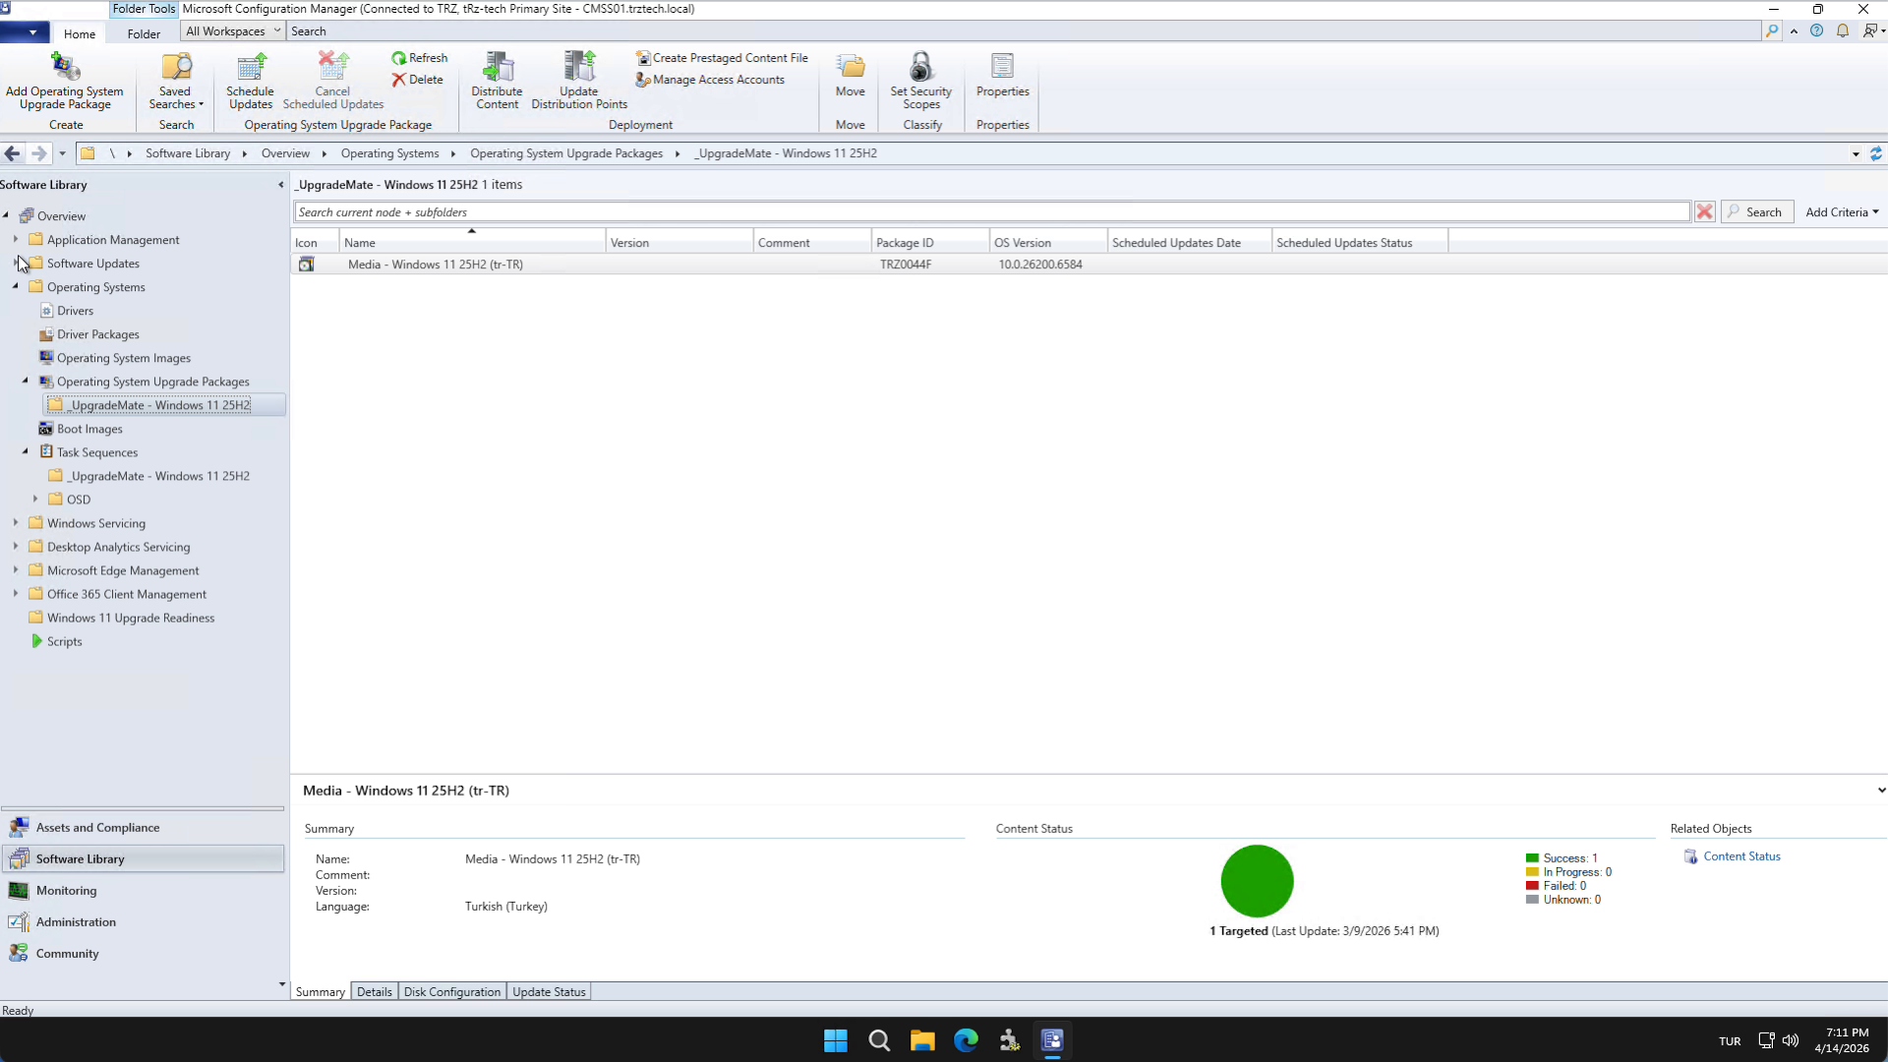Image resolution: width=1888 pixels, height=1062 pixels.
Task: Click Update Distribution Points icon
Action: pos(579,81)
